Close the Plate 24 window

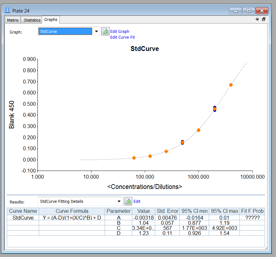262,11
